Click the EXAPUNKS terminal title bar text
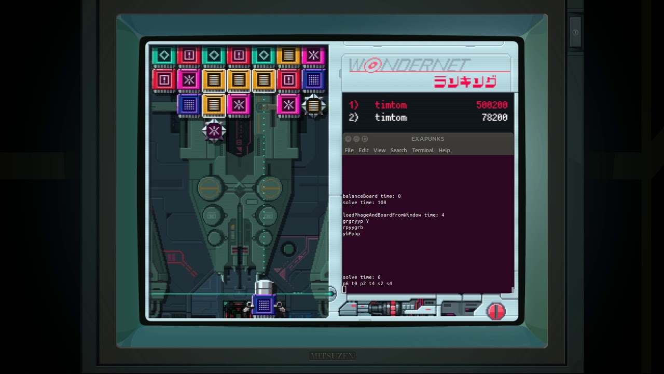 [427, 139]
